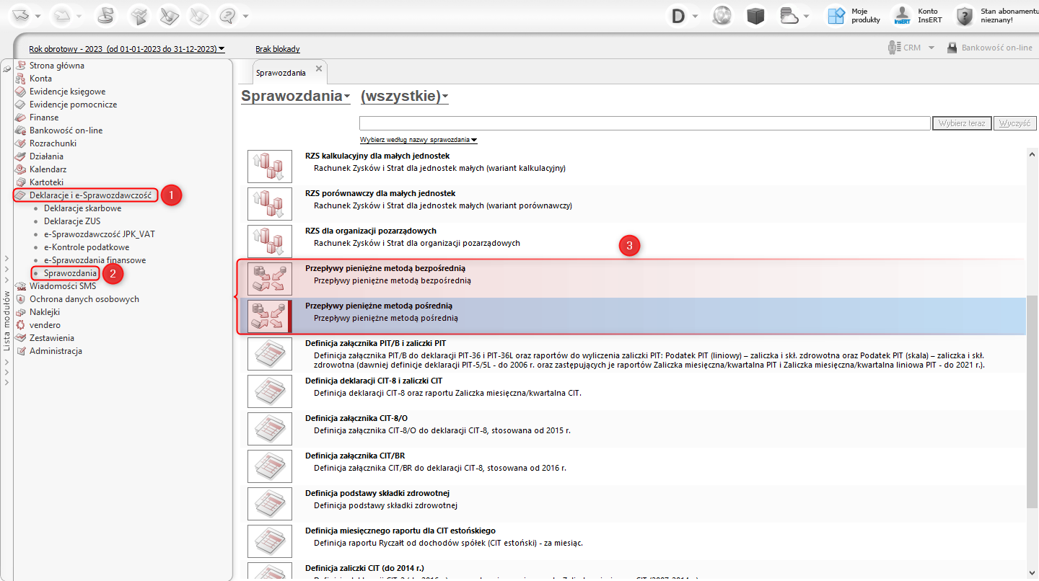Expand dropdown arrow beside D icon
1039x581 pixels.
click(696, 16)
